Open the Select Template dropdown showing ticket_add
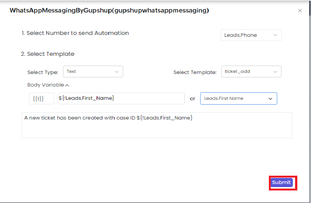Image resolution: width=311 pixels, height=203 pixels. point(251,72)
